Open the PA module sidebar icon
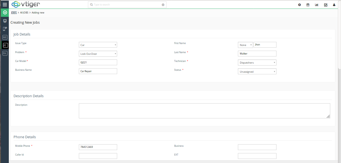 pyautogui.click(x=5, y=53)
